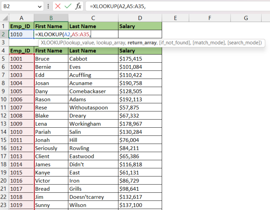Screen dimensions: 270x210
Task: Select the cell containing Blake
Action: [x=51, y=116]
